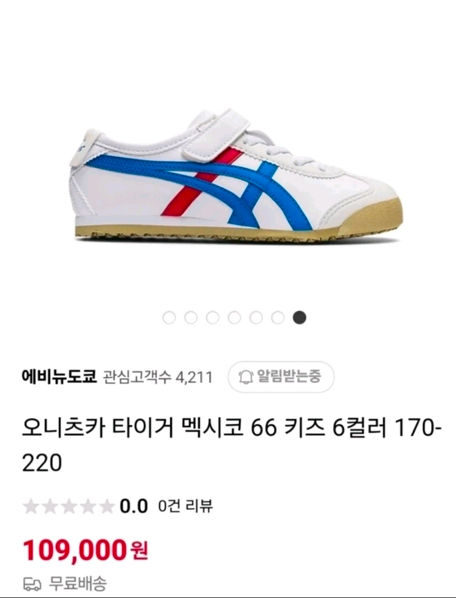Click the five-star rating icons
The height and width of the screenshot is (598, 456).
point(69,507)
